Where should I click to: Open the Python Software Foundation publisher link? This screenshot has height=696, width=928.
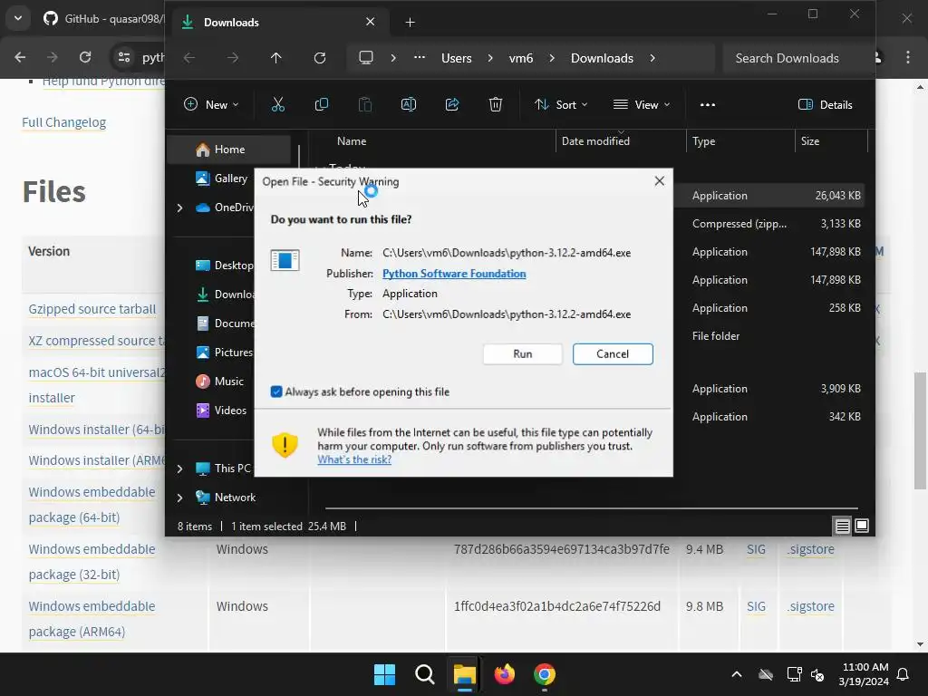click(x=454, y=274)
